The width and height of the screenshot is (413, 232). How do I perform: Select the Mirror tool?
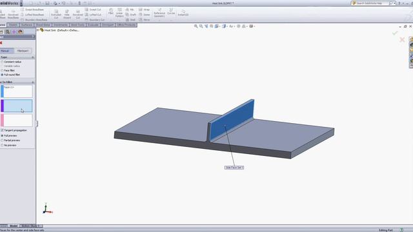145,20
